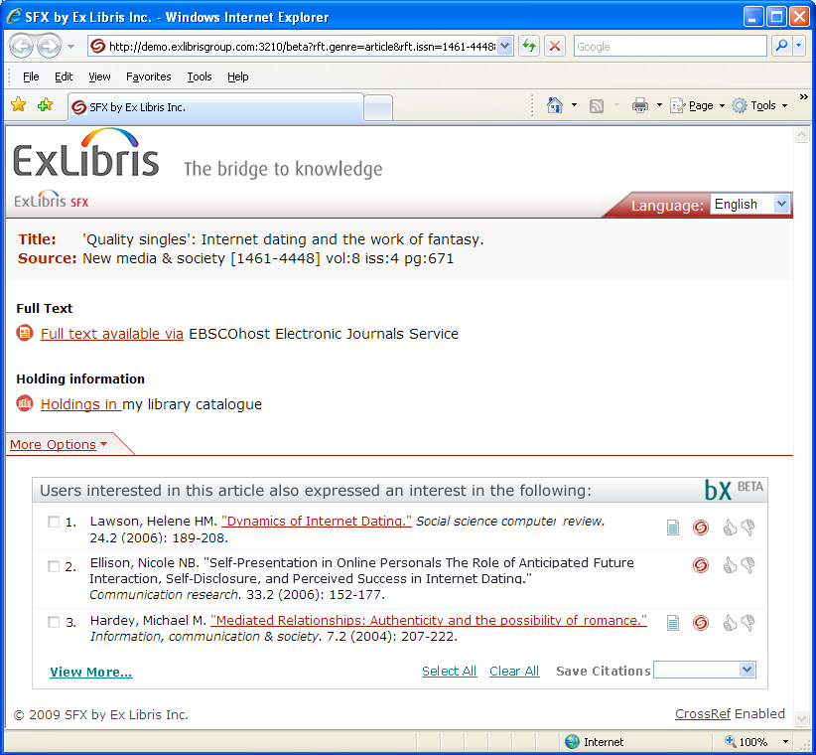Click View More recommendations link
The height and width of the screenshot is (755, 816).
point(91,673)
